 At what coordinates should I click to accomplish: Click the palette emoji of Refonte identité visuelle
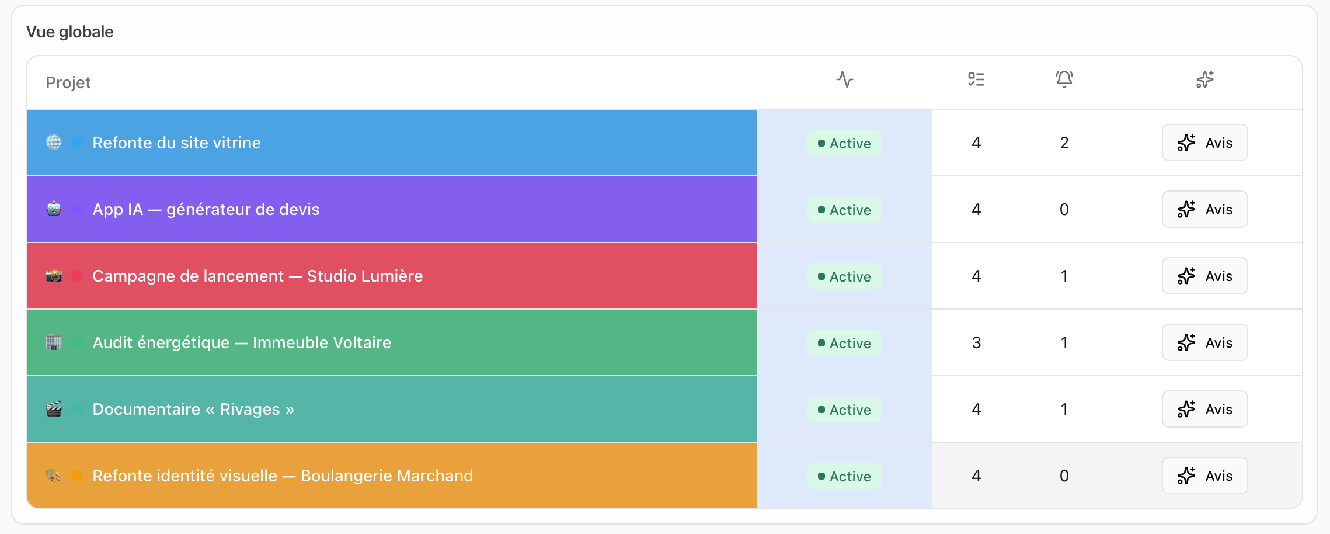54,476
